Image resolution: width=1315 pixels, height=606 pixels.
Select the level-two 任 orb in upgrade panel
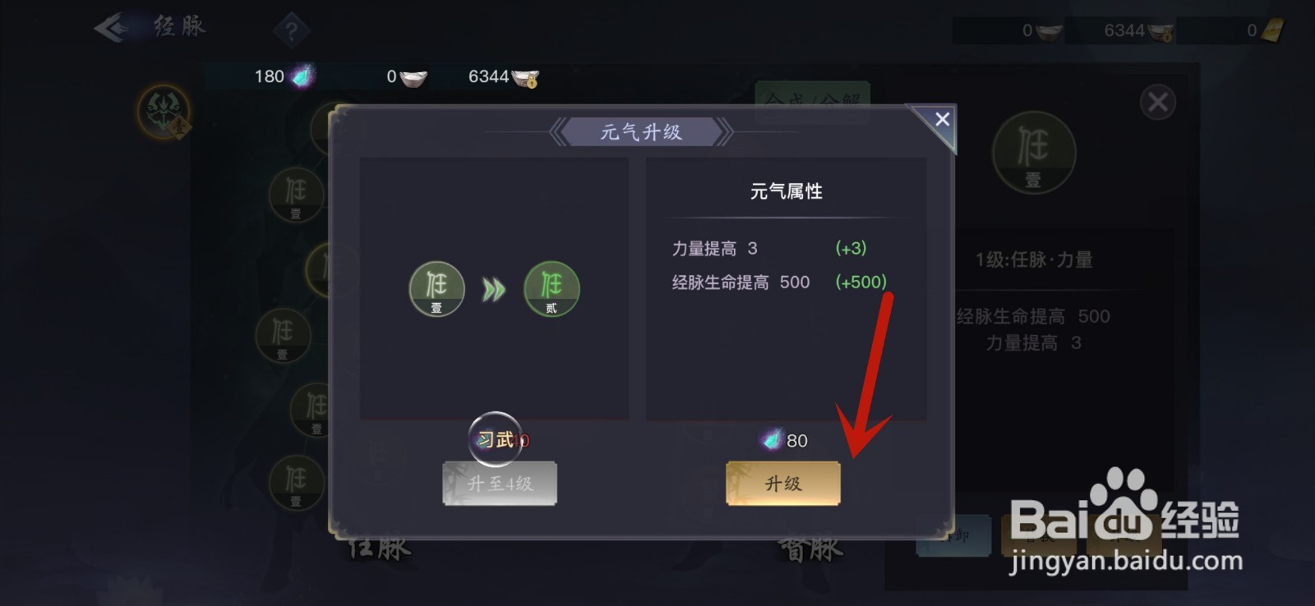tap(551, 289)
